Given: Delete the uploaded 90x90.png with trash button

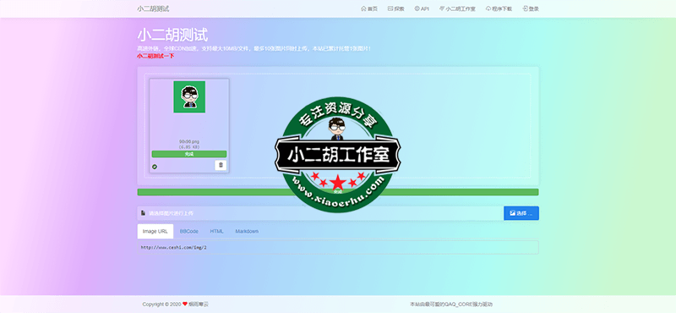Looking at the screenshot, I should (221, 165).
